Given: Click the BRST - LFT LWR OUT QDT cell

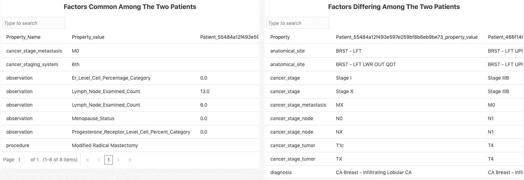Looking at the screenshot, I should point(366,64).
